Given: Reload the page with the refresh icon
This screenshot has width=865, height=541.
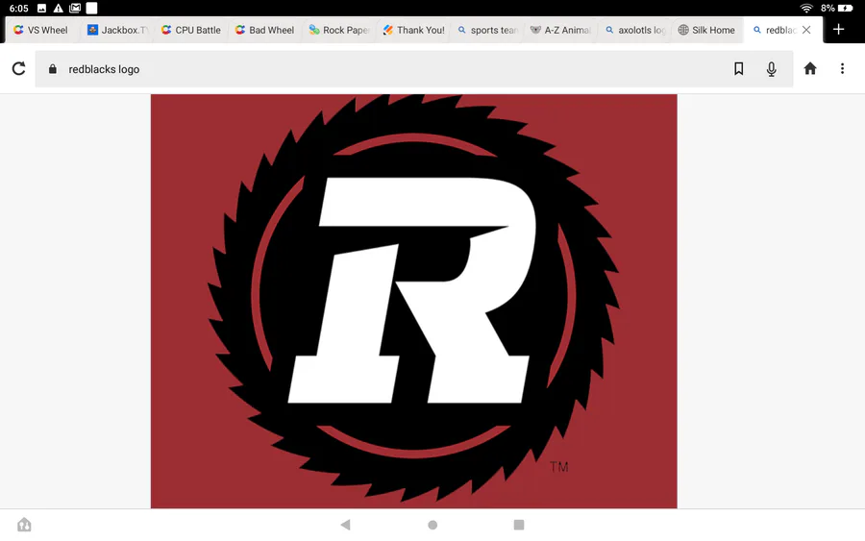Looking at the screenshot, I should [19, 68].
